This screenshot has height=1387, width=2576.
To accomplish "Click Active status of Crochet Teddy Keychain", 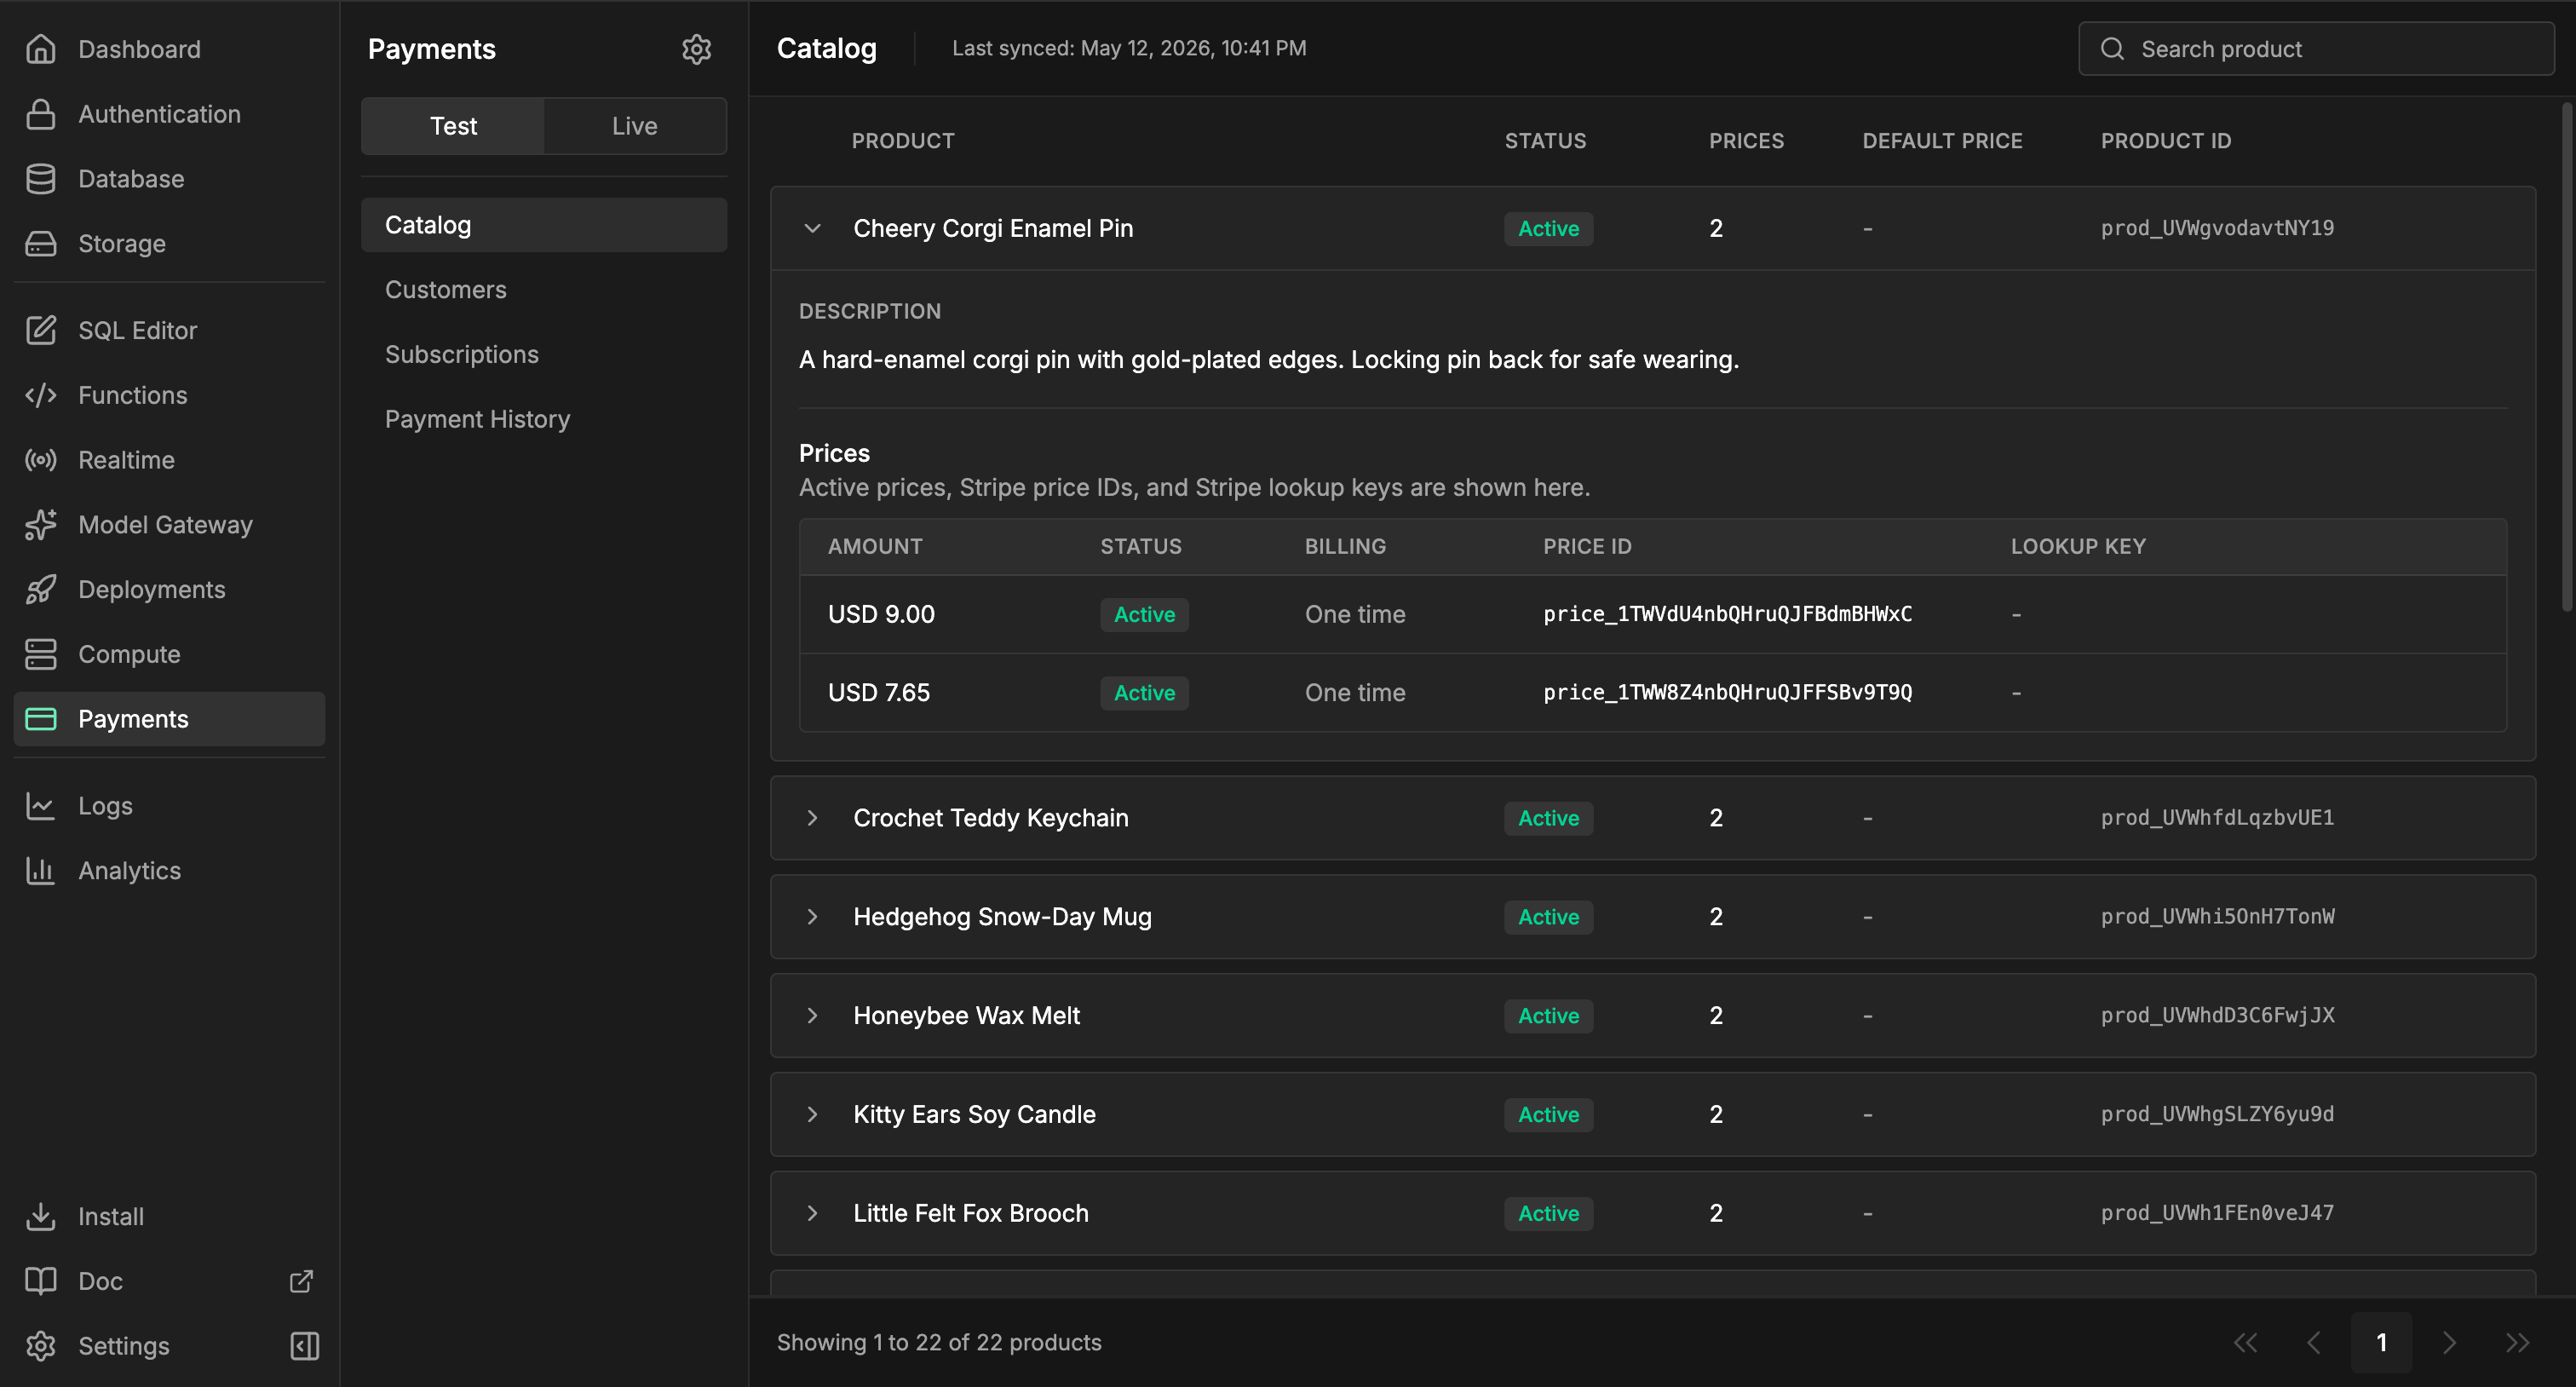I will point(1548,818).
